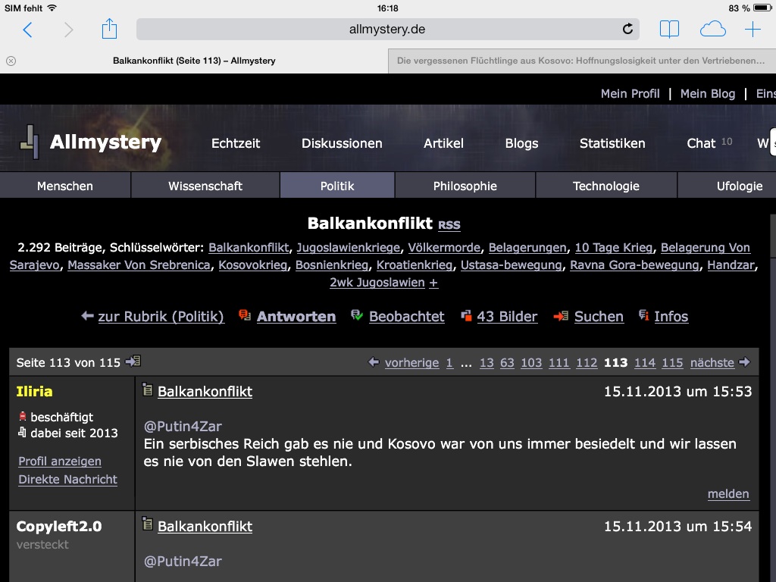
Task: Select the Wissenschaft category tab
Action: [x=205, y=186]
